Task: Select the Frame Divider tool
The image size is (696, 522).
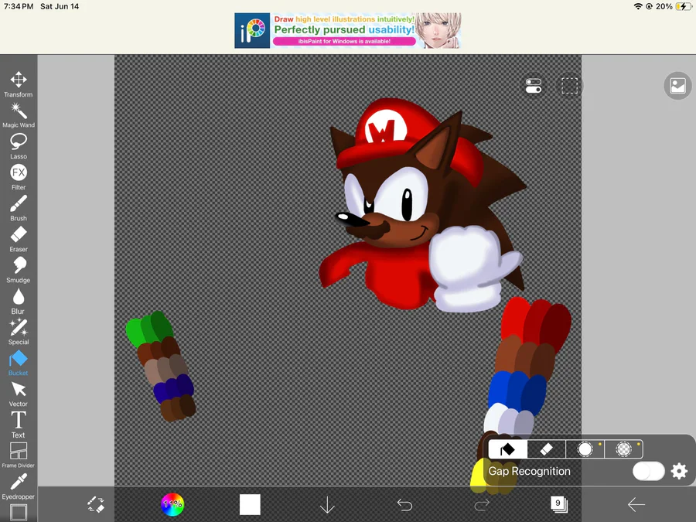Action: click(x=19, y=455)
